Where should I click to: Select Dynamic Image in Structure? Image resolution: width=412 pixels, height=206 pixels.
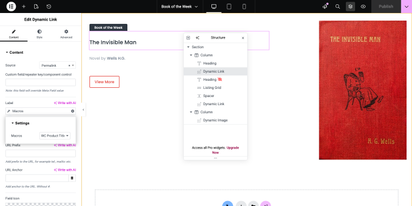215,120
